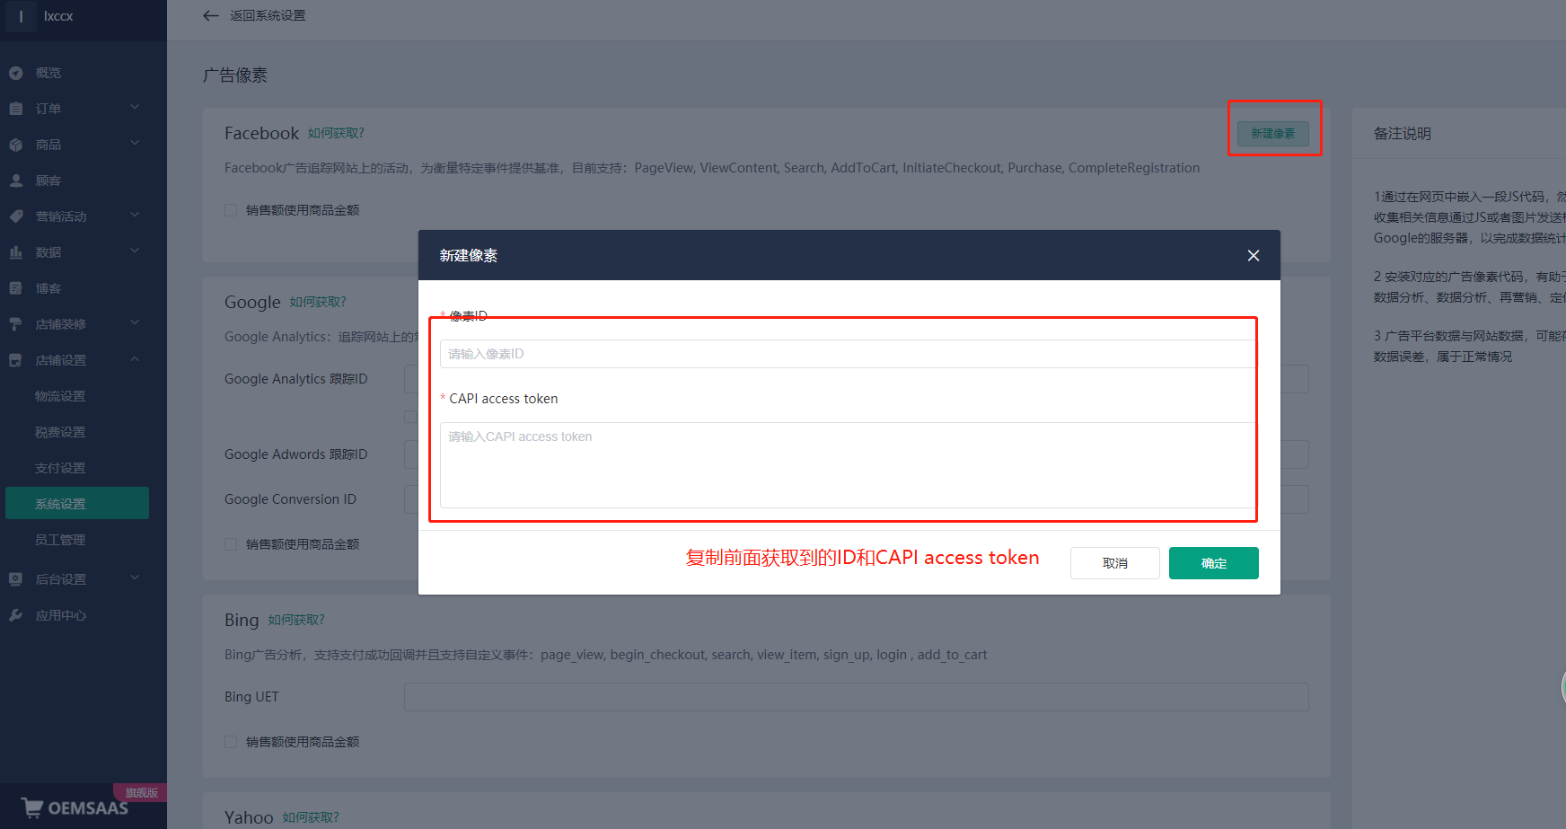Click the CAPI access token textarea
The width and height of the screenshot is (1566, 829).
848,465
